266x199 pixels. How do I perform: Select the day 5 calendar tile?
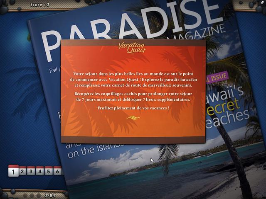(49, 171)
